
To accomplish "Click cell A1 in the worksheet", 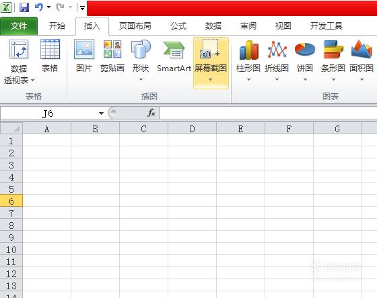I will (47, 140).
